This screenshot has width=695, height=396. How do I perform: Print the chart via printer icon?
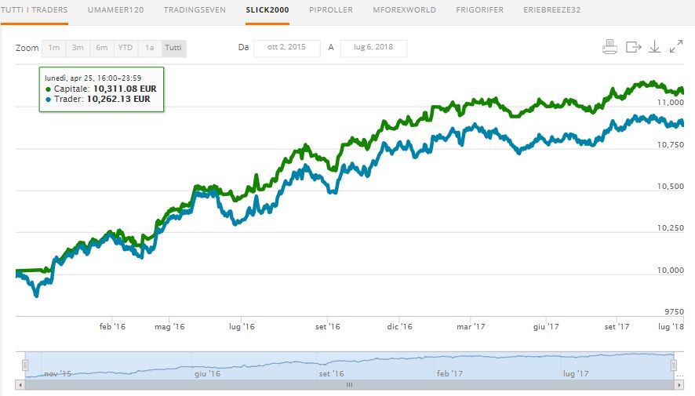click(610, 46)
